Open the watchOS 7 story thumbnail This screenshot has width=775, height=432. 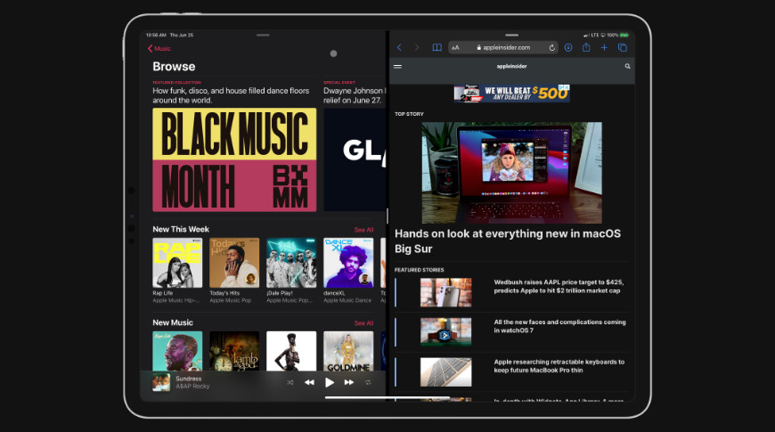point(445,331)
